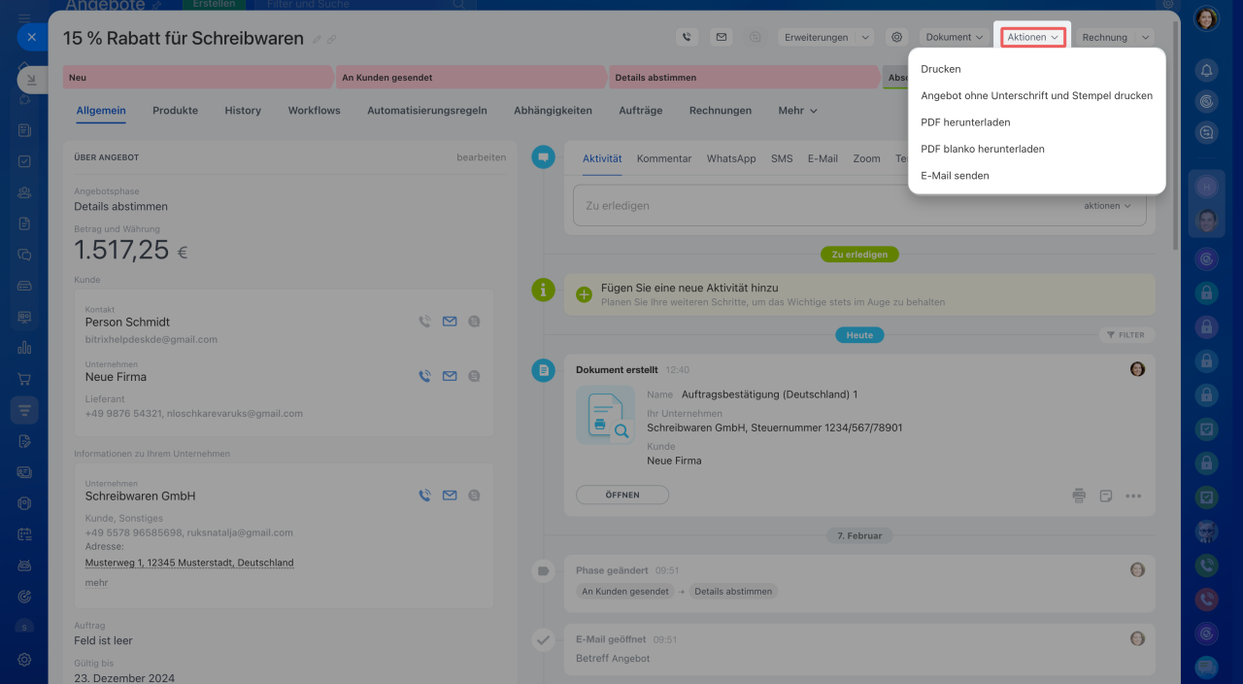
Task: Click the Musterweg 1 address link
Action: tap(189, 563)
